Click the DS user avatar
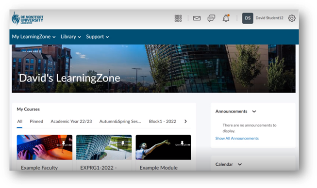This screenshot has width=317, height=188. tap(248, 18)
